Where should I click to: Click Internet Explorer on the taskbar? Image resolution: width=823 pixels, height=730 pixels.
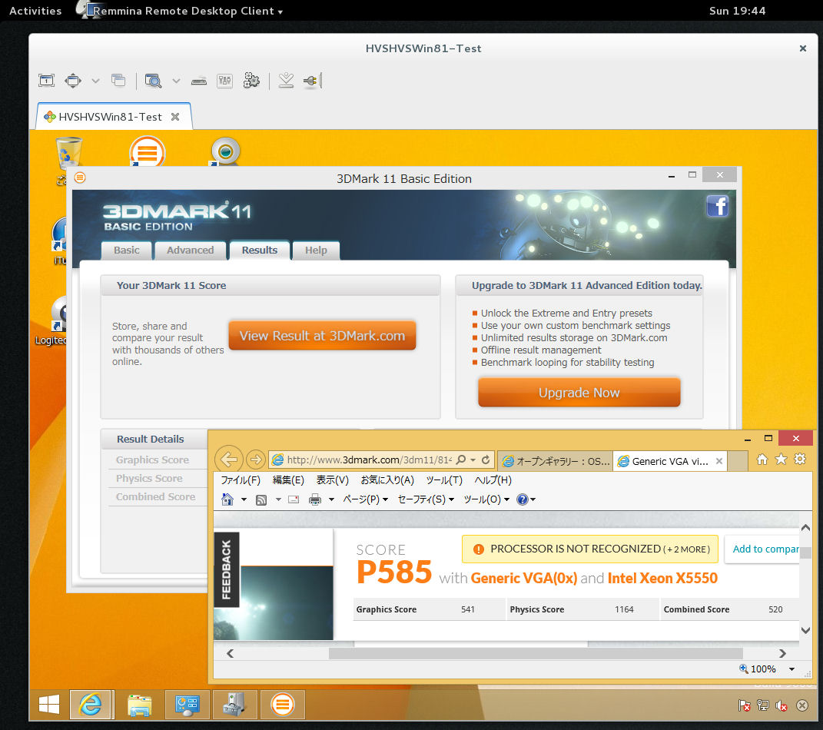[x=90, y=705]
